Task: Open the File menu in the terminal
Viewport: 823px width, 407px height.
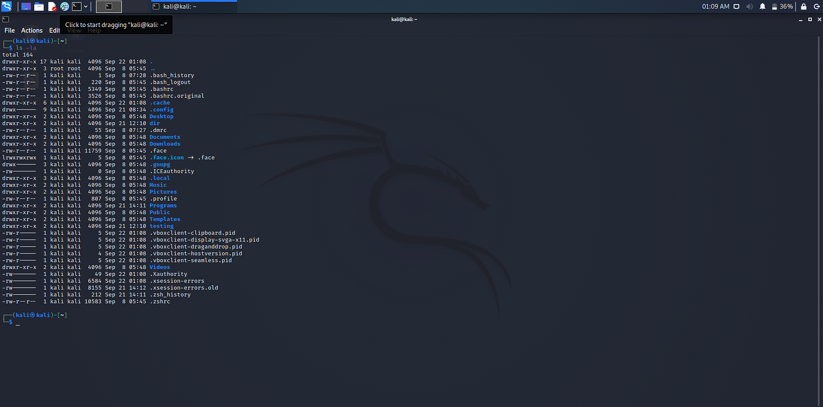Action: point(9,30)
